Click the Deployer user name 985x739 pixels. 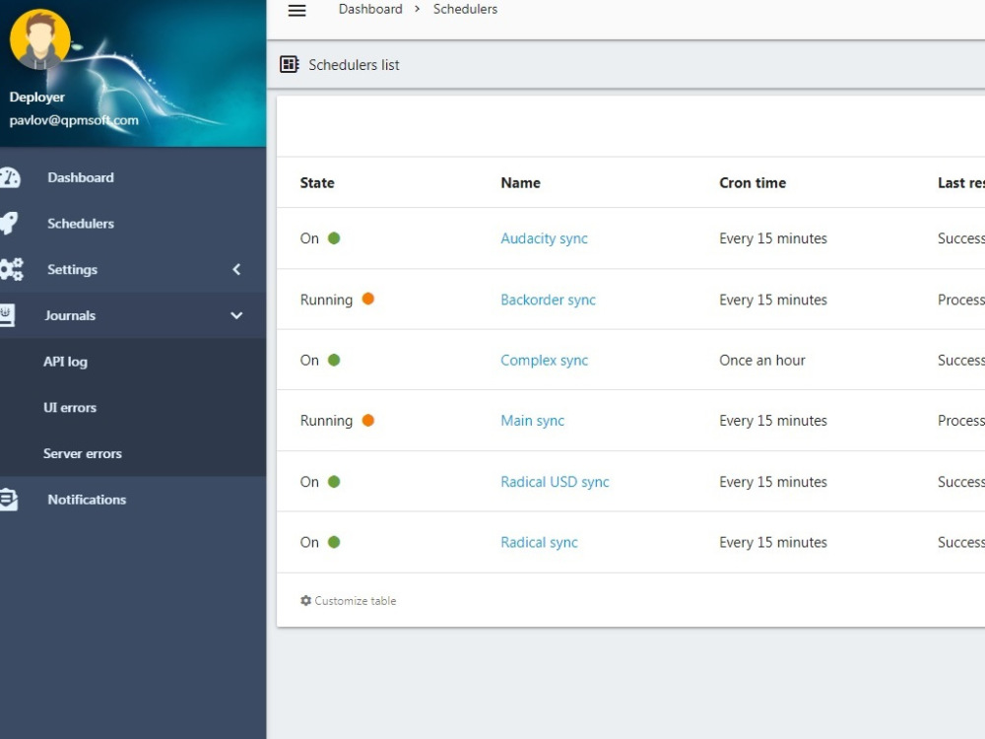click(x=37, y=98)
